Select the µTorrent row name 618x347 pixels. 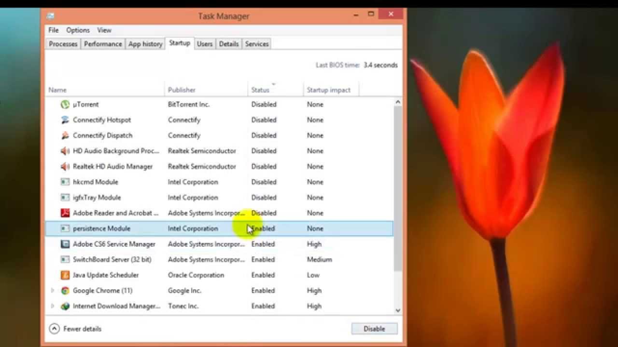(86, 104)
